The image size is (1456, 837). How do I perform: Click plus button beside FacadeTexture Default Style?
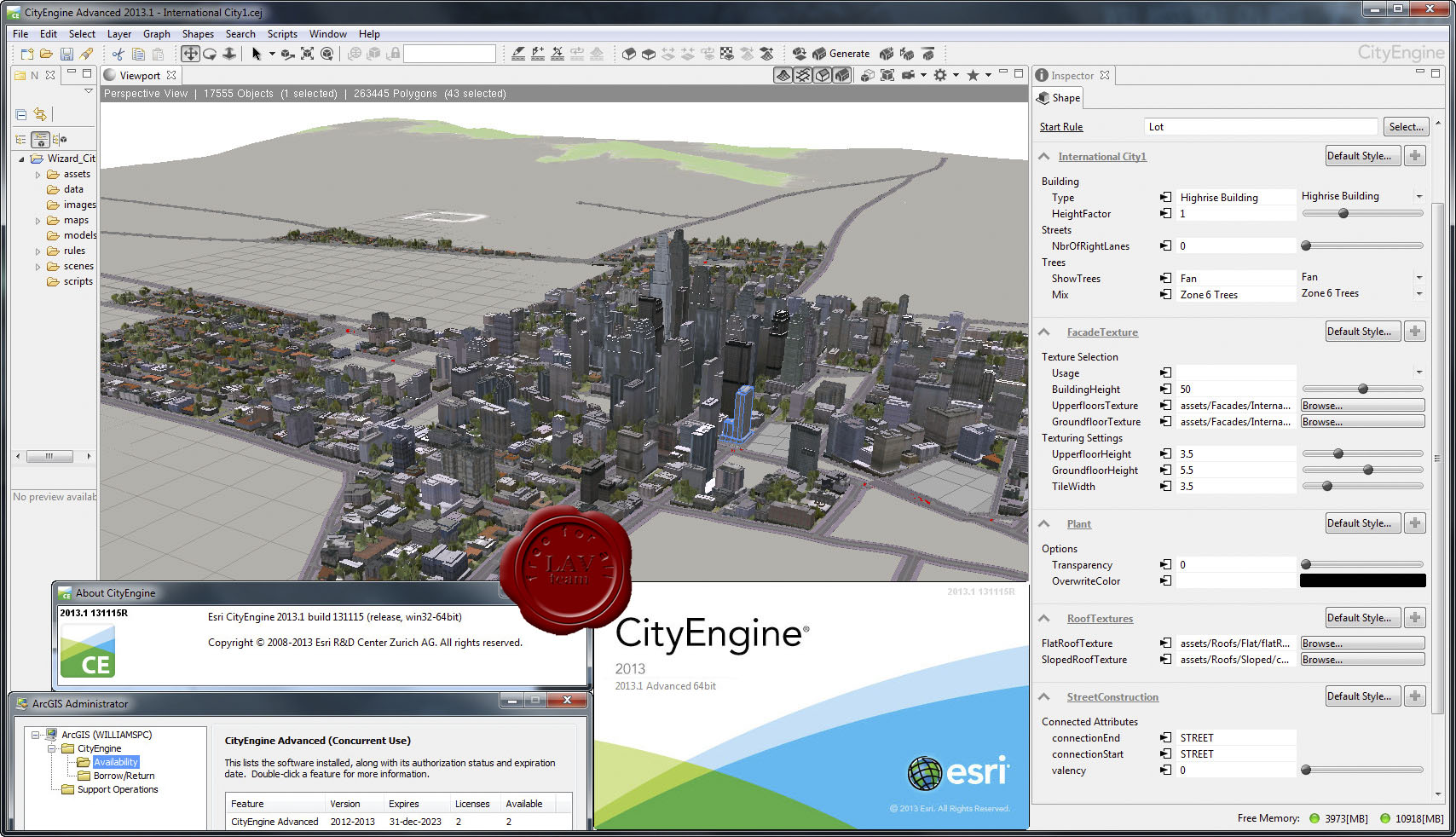(x=1415, y=332)
